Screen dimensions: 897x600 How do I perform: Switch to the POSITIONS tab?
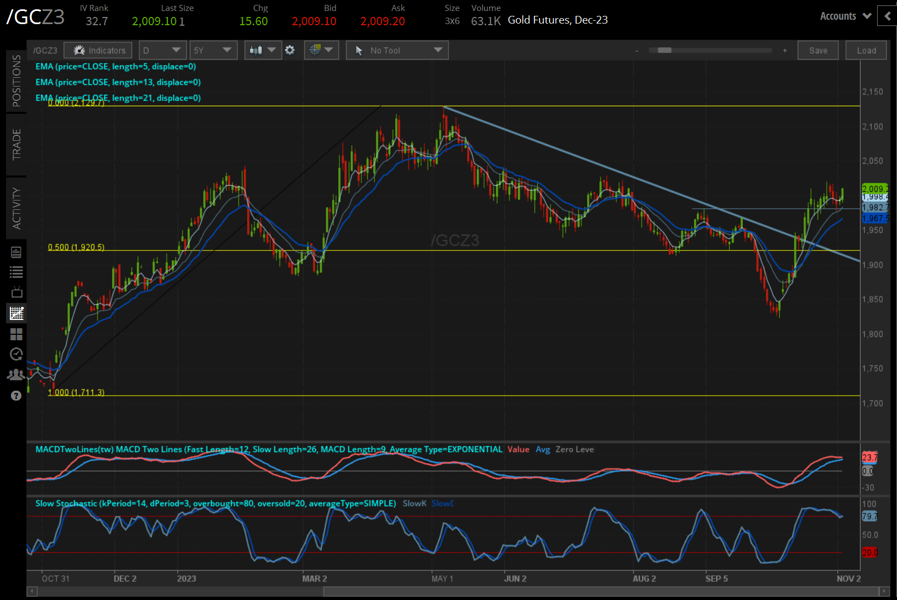pos(16,81)
